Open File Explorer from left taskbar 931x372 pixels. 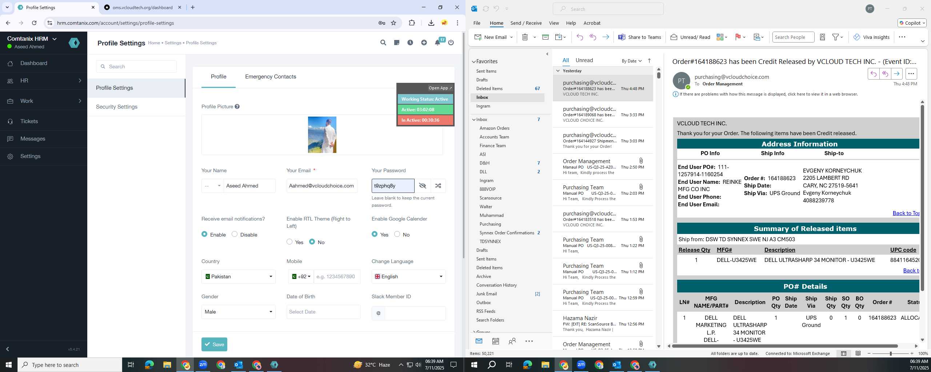pos(167,365)
